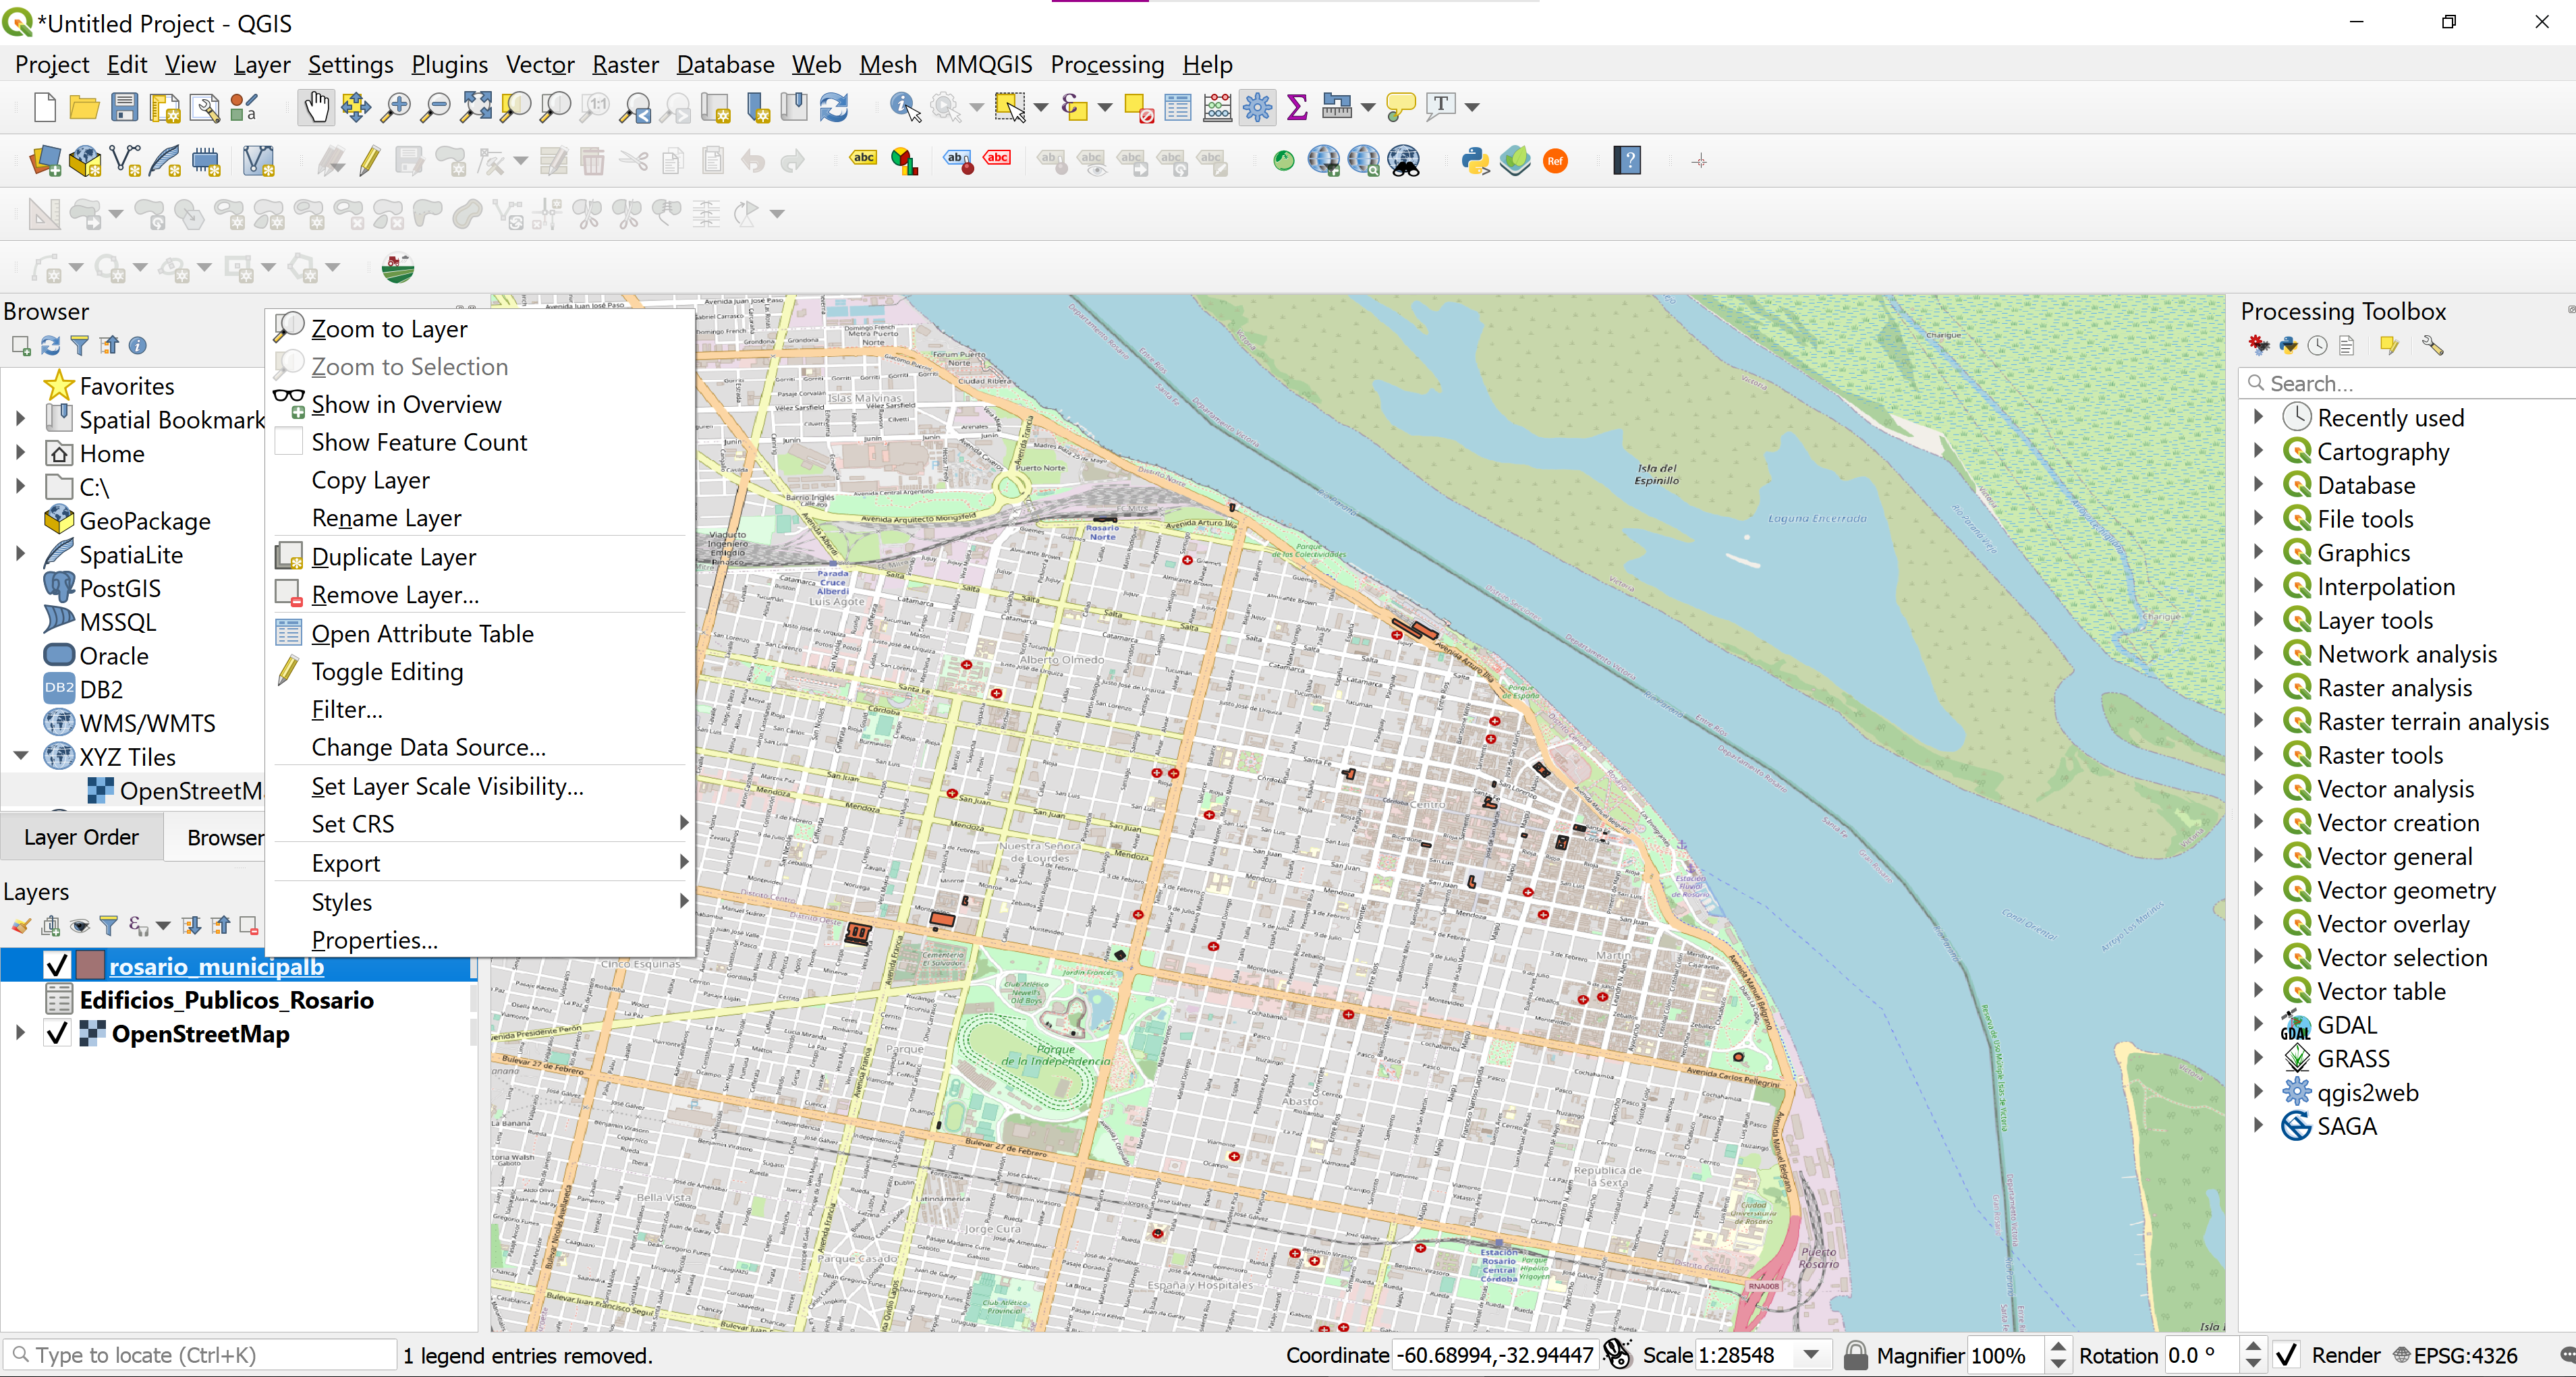Click Remove Layer from the context menu
The image size is (2576, 1377).
coord(393,593)
